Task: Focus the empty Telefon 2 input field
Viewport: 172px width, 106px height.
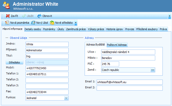Action: click(x=47, y=80)
